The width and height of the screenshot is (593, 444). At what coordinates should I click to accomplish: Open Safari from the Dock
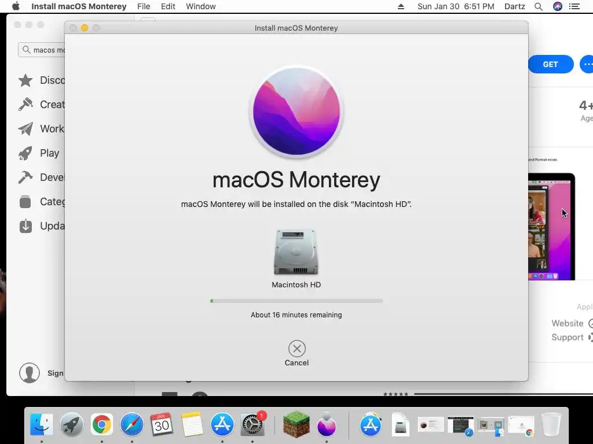click(131, 424)
